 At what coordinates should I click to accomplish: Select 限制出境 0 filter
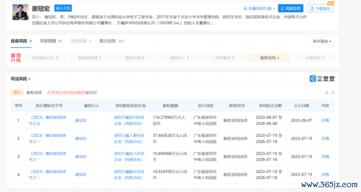coord(135,58)
